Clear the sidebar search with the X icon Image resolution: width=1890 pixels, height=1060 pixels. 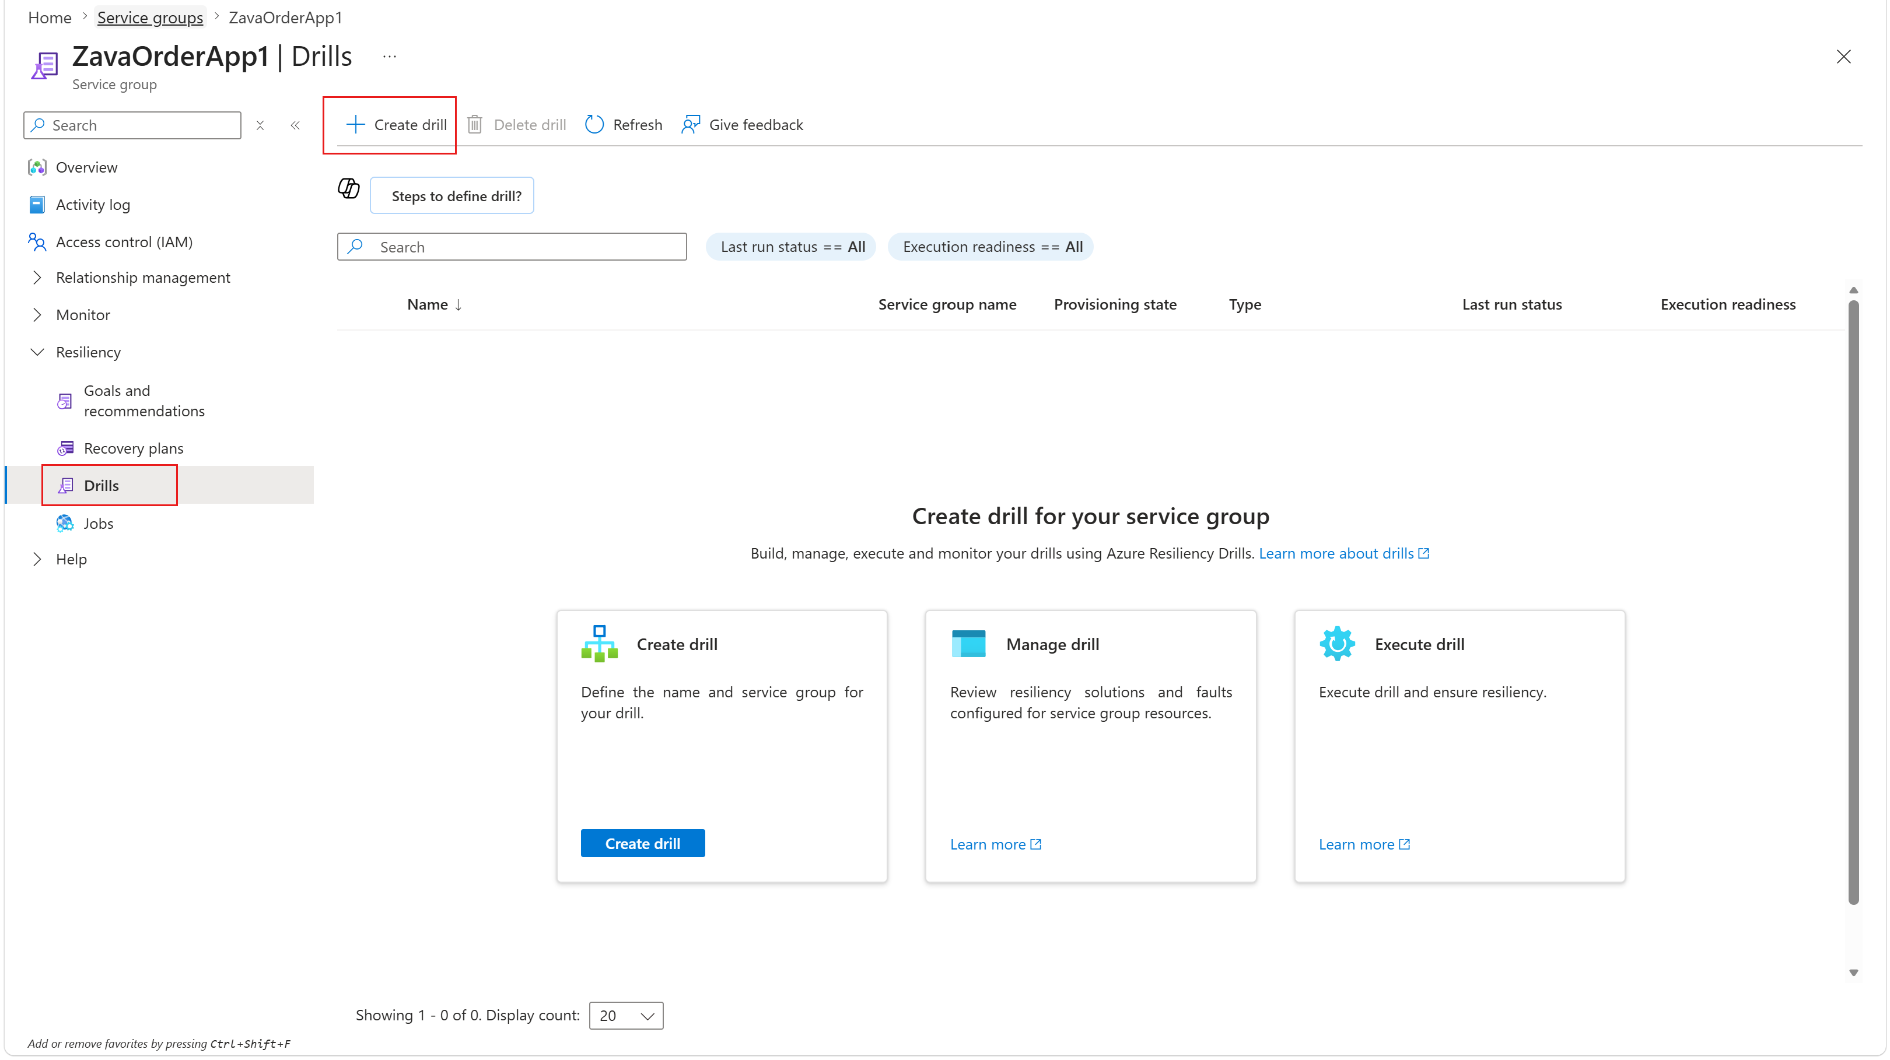tap(260, 125)
